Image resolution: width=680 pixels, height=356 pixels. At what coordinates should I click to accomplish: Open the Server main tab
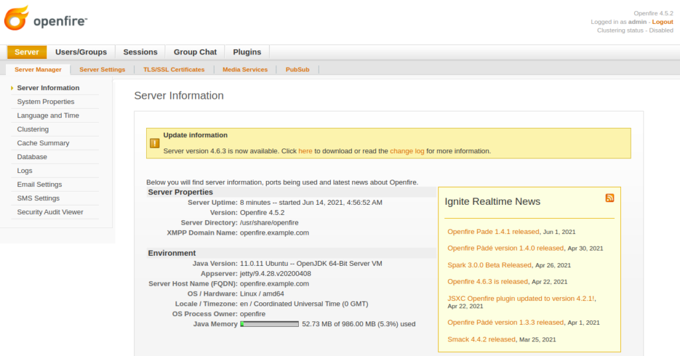coord(27,52)
